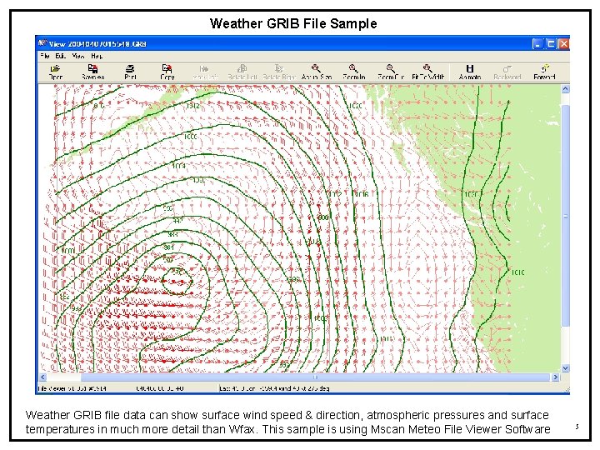Close the GRB viewer window
Screen dimensions: 600x450
click(x=563, y=44)
